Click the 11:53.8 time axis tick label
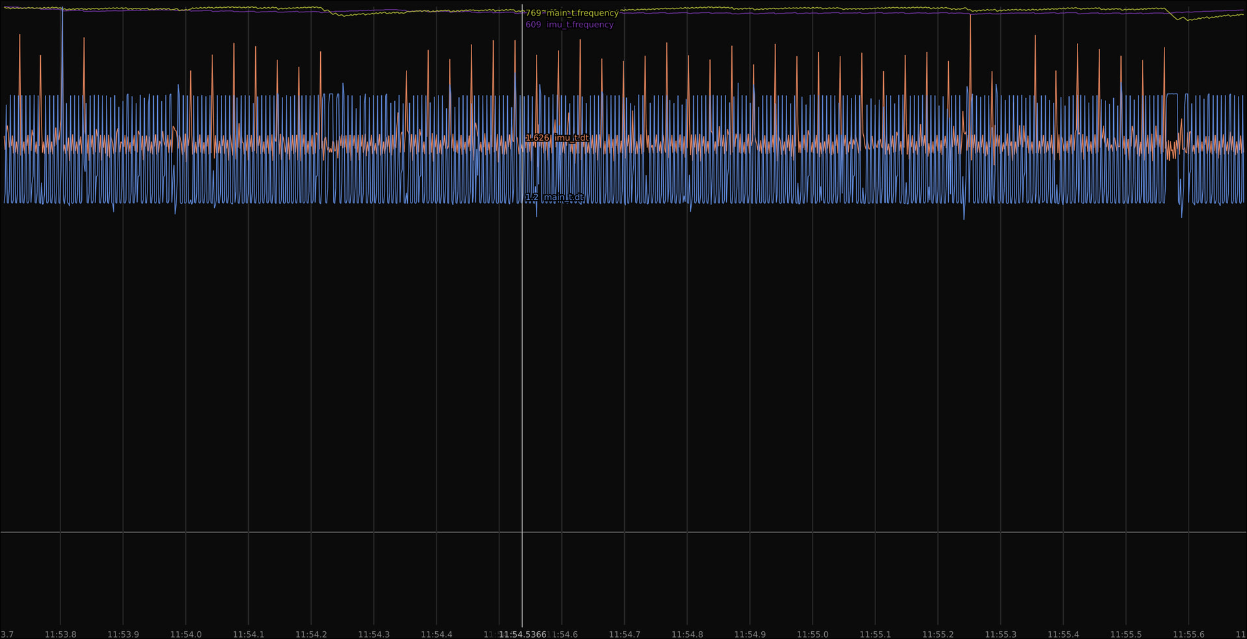This screenshot has width=1247, height=639. [60, 634]
